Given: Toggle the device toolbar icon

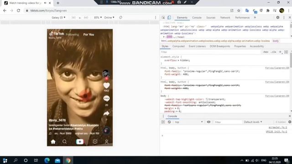Looking at the screenshot, I should point(169,17).
